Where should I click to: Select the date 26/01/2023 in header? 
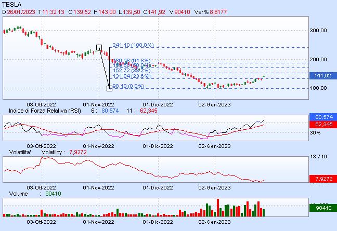(x=21, y=12)
